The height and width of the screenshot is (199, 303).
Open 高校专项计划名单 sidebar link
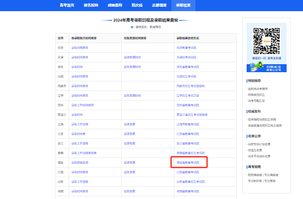tap(259, 144)
